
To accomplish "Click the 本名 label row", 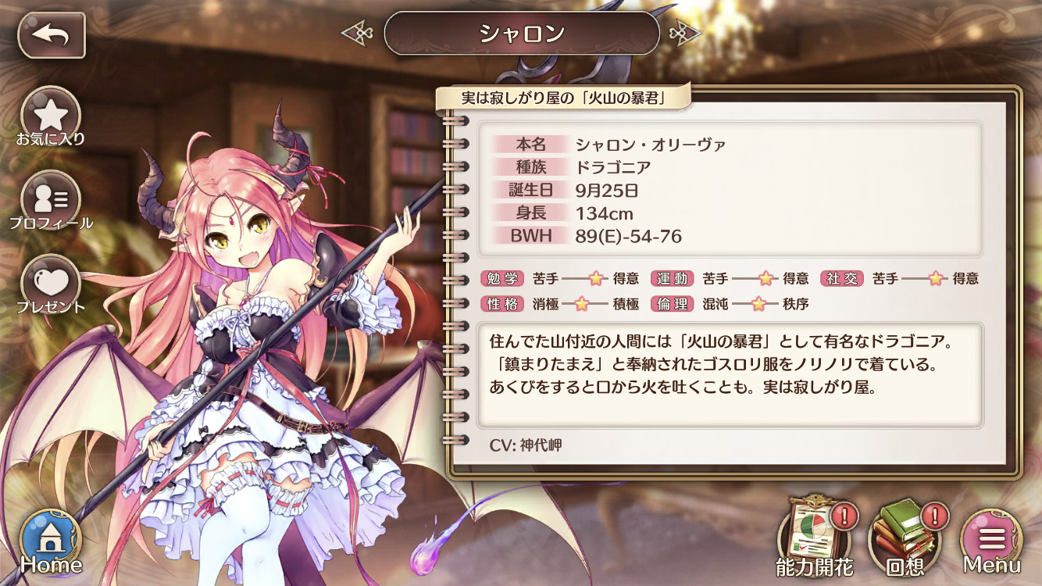I will click(x=609, y=145).
